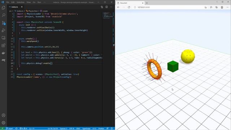Open the Docker view in activity bar
This screenshot has width=231, height=130.
(x=3, y=53)
